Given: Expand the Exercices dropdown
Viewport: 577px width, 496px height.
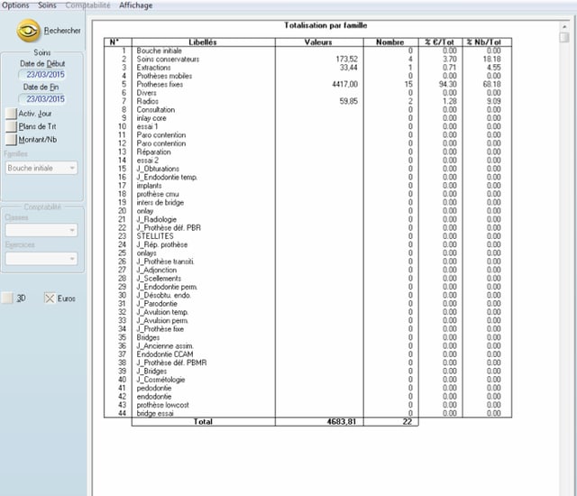Looking at the screenshot, I should (71, 258).
